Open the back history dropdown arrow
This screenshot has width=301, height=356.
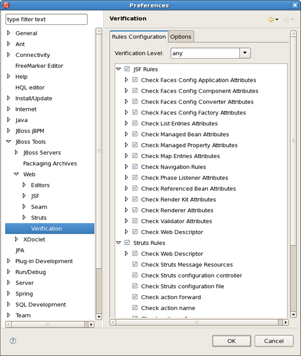click(x=277, y=20)
